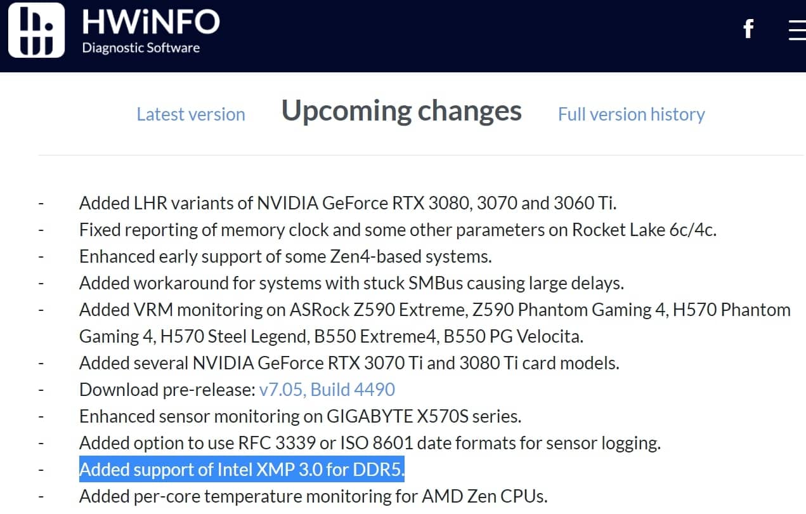Switch to the Latest version tab
Viewport: 806px width, 514px height.
pyautogui.click(x=191, y=114)
